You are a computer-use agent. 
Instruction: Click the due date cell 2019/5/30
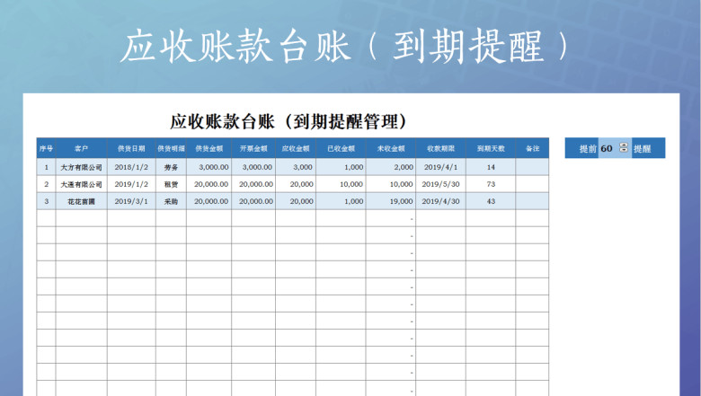(x=440, y=184)
